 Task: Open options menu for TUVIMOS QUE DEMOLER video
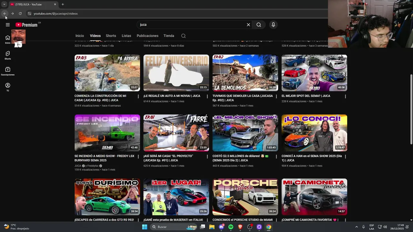pos(276,96)
